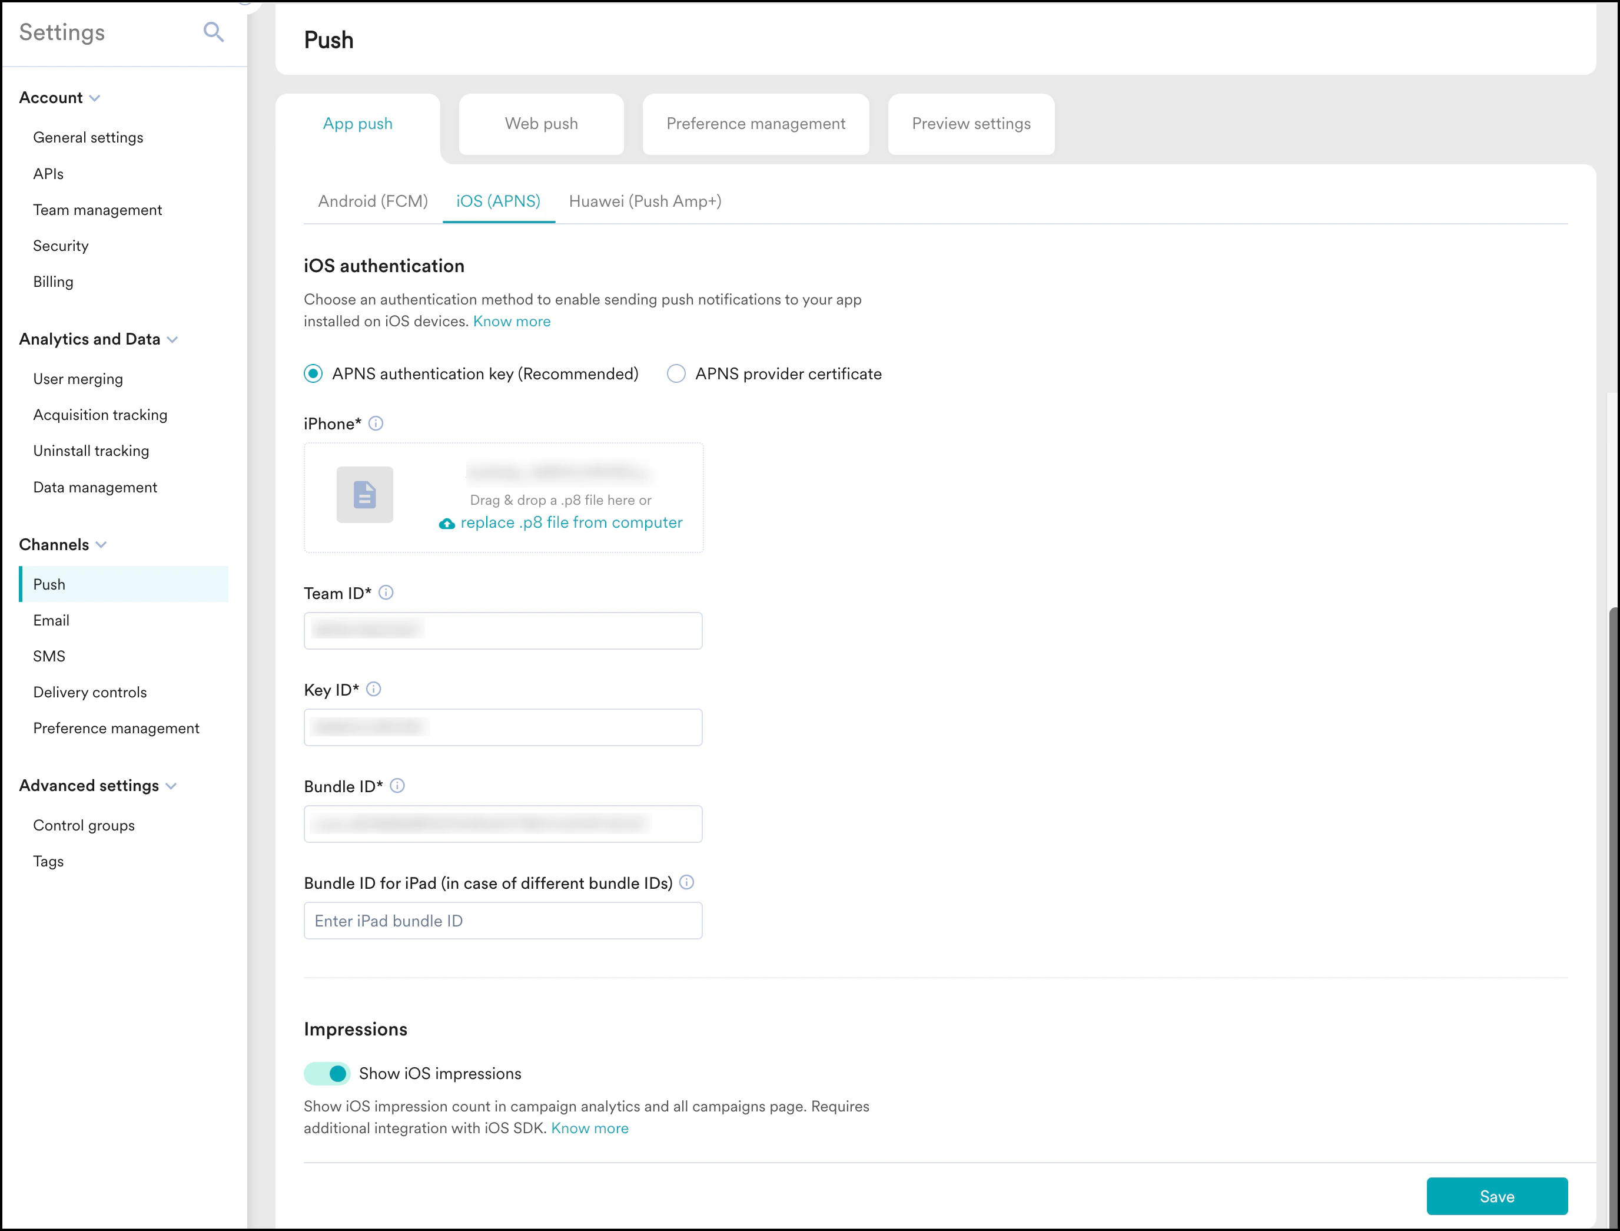Open the Android (FCM) sub-tab
The image size is (1620, 1231).
pyautogui.click(x=373, y=201)
